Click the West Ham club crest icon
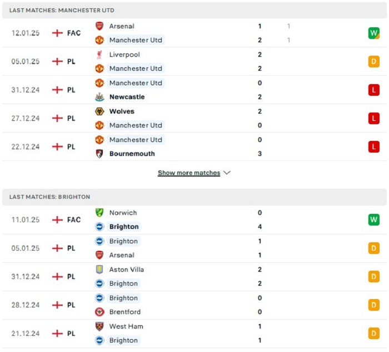389x352 pixels. pos(99,326)
